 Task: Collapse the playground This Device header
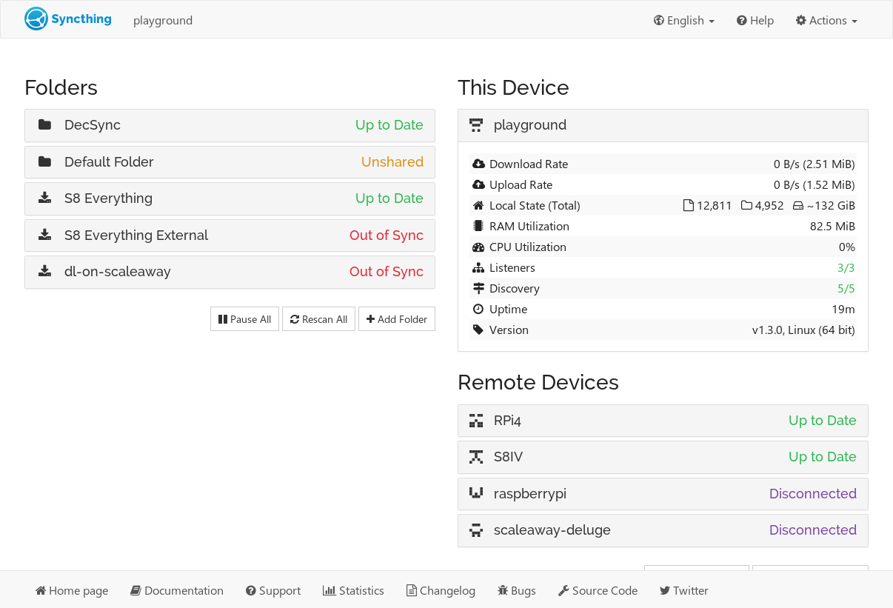tap(663, 125)
